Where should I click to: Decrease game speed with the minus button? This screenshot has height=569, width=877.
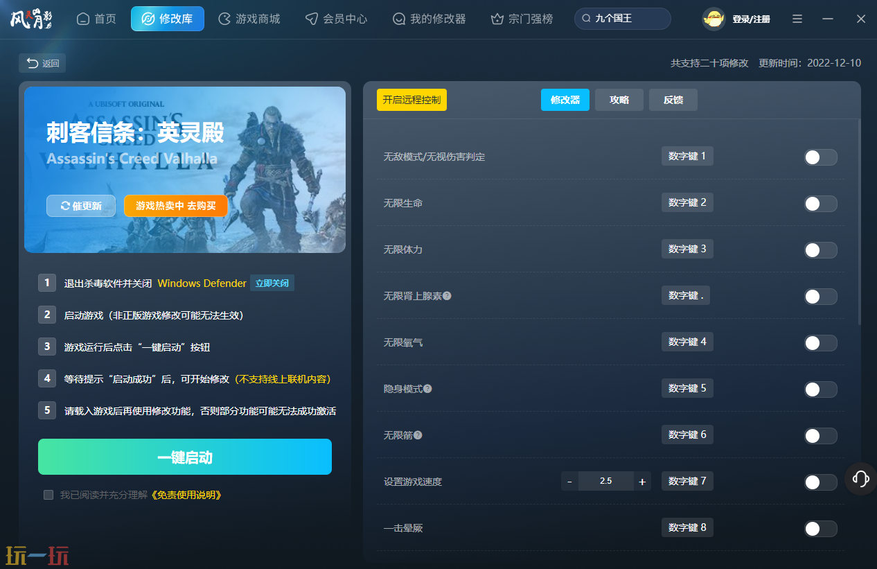coord(569,481)
